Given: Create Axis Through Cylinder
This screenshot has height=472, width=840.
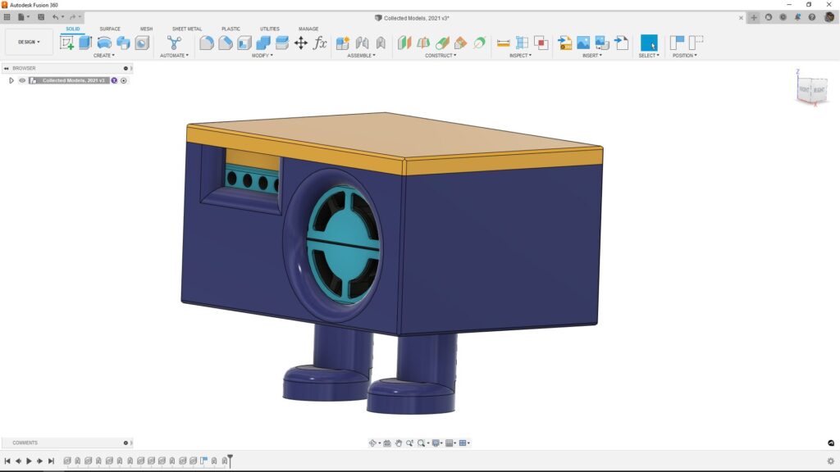Looking at the screenshot, I should coord(479,43).
